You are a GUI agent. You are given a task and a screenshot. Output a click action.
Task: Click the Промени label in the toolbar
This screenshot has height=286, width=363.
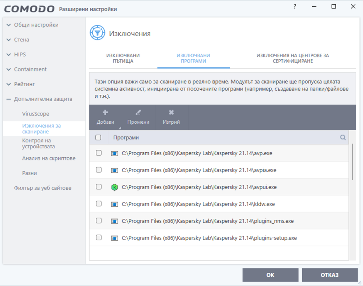(x=138, y=122)
